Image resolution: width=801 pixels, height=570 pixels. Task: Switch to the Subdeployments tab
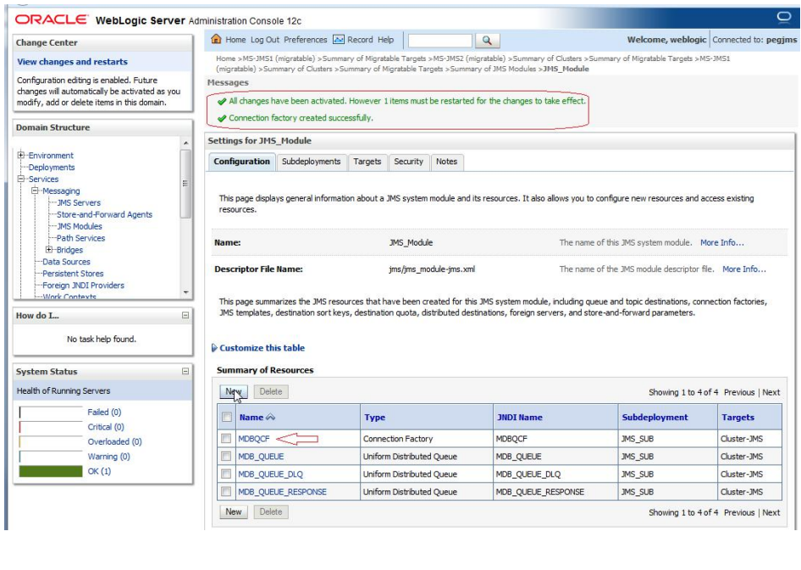pyautogui.click(x=311, y=162)
